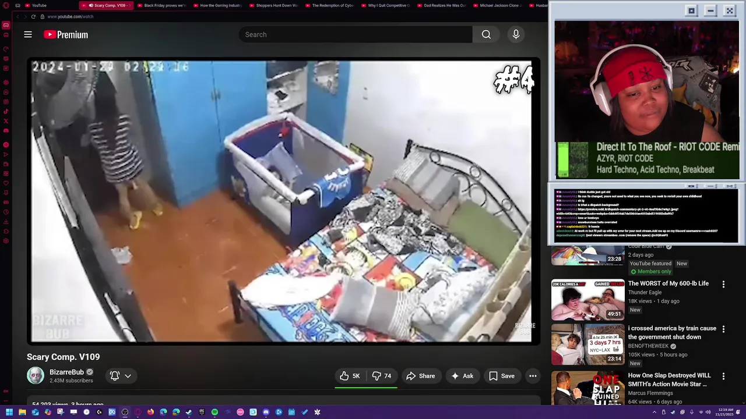Visit the BizarreBub channel name link
Viewport: 746px width, 419px height.
(x=66, y=372)
